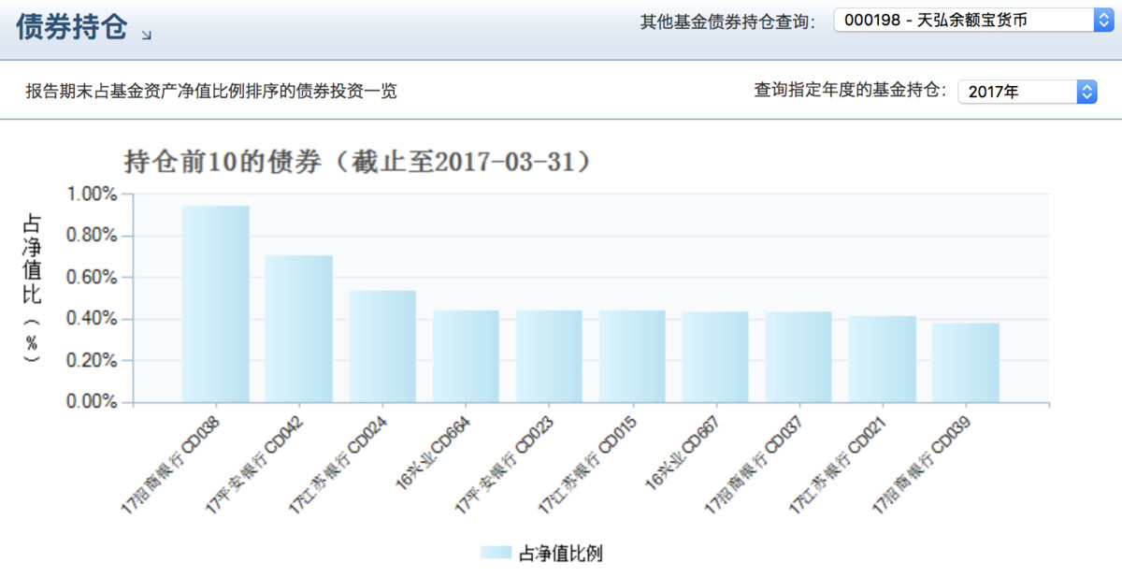
Task: Click the 0.00% y-axis value
Action: [x=92, y=402]
